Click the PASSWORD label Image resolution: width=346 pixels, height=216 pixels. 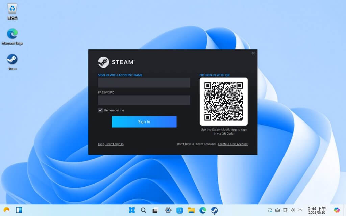point(106,92)
